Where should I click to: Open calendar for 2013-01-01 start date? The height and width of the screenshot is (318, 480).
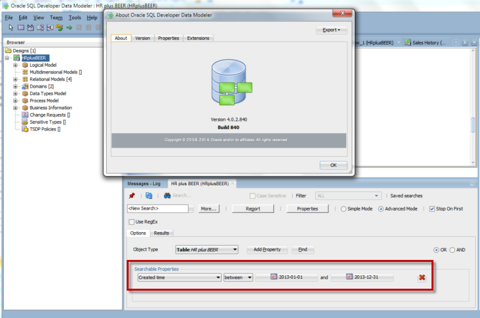tap(274, 277)
